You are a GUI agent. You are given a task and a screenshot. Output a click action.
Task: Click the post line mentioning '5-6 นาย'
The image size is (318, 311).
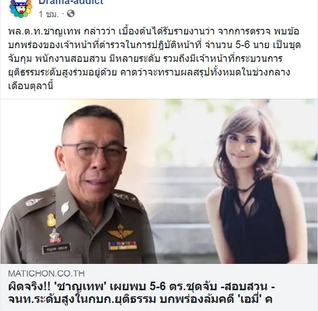click(154, 45)
